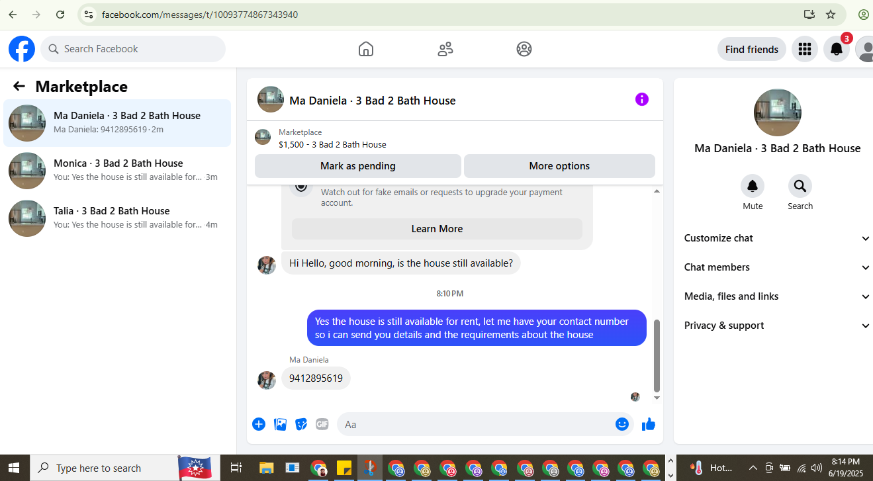Click the chat scrollbar thumb
The width and height of the screenshot is (873, 481).
657,355
